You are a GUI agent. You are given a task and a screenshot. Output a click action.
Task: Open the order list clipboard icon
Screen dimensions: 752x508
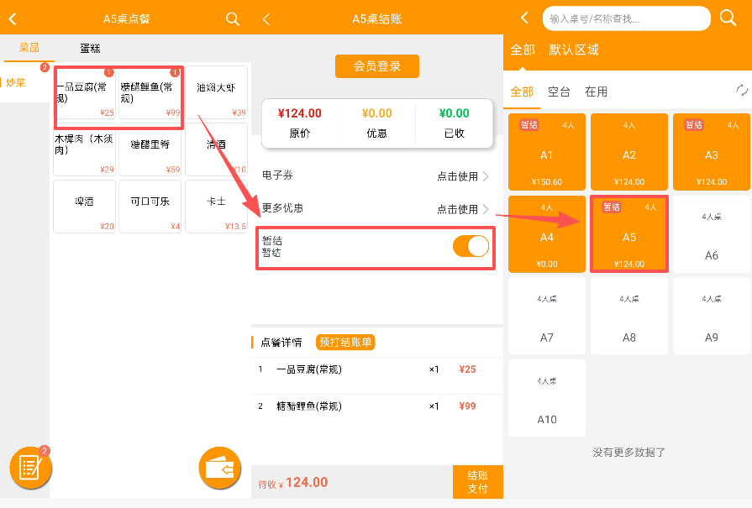tap(30, 468)
